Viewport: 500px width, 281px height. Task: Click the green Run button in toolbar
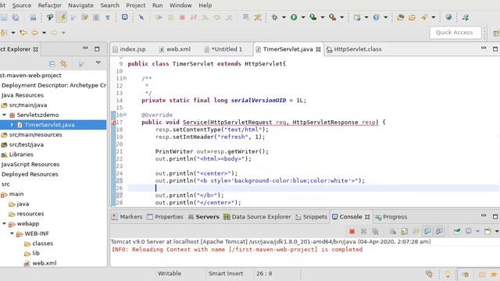294,17
